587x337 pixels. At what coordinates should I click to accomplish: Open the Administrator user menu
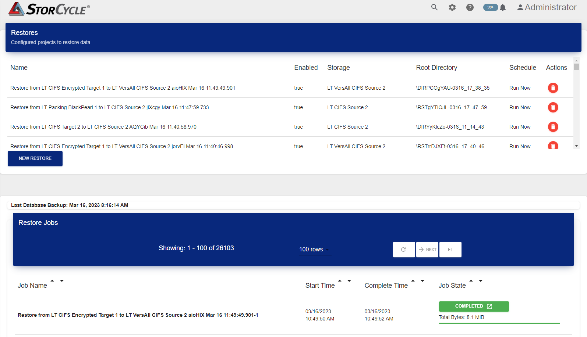pyautogui.click(x=547, y=7)
